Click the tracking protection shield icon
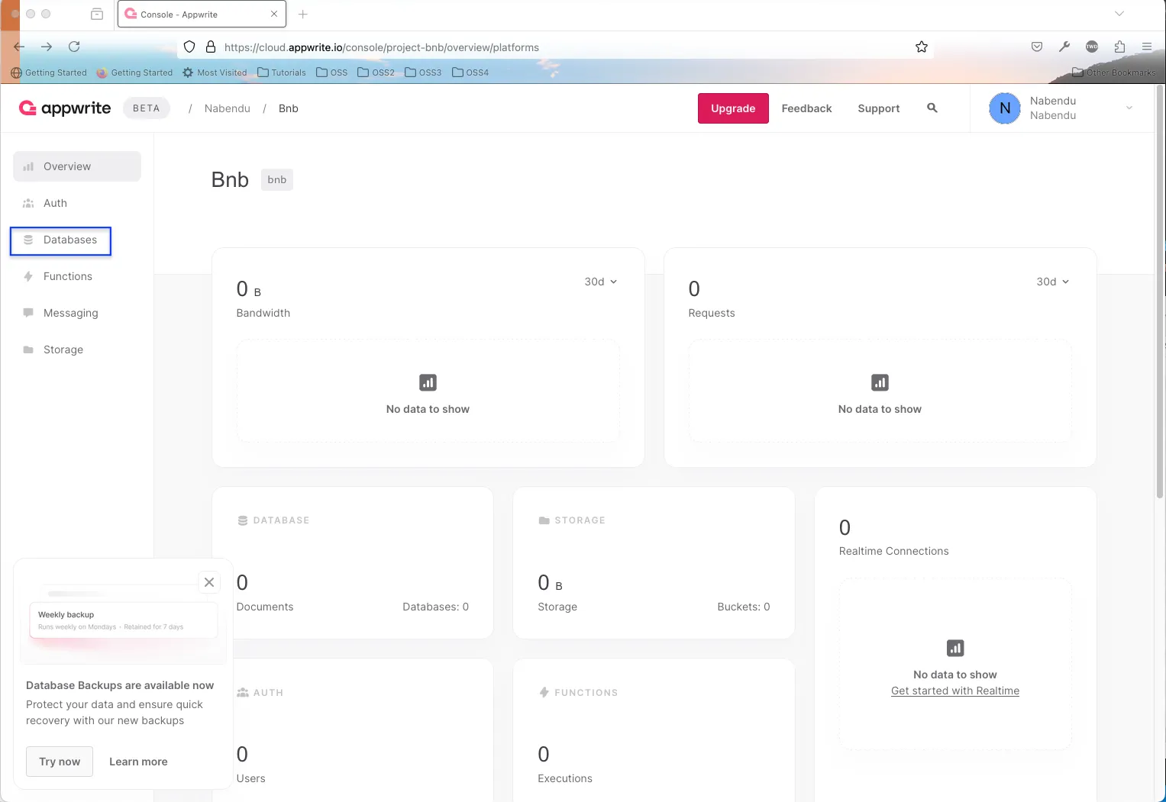This screenshot has height=802, width=1166. pos(189,47)
